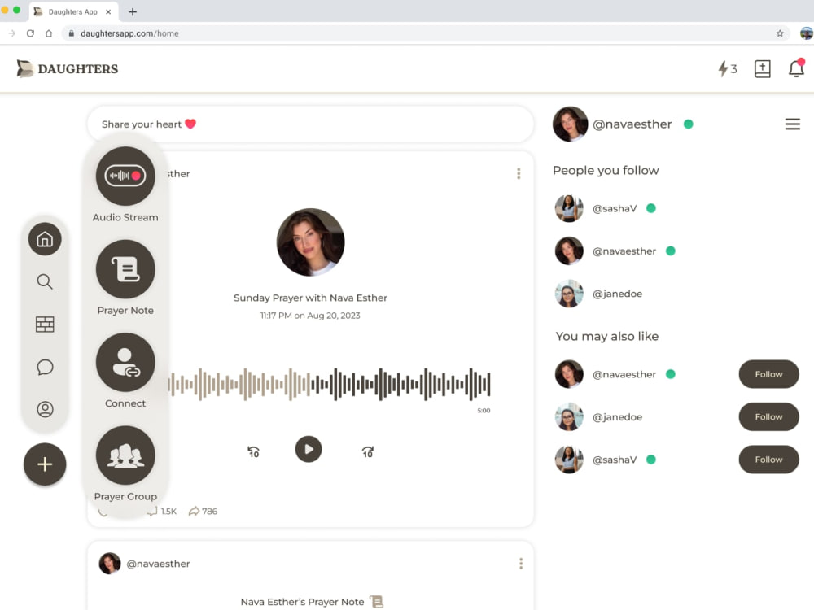Open the header @navaesther profile avatar

(570, 124)
